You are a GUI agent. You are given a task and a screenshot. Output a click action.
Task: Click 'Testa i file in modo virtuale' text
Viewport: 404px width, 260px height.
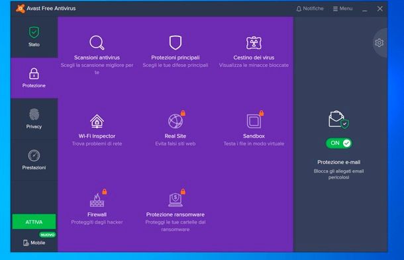[254, 144]
